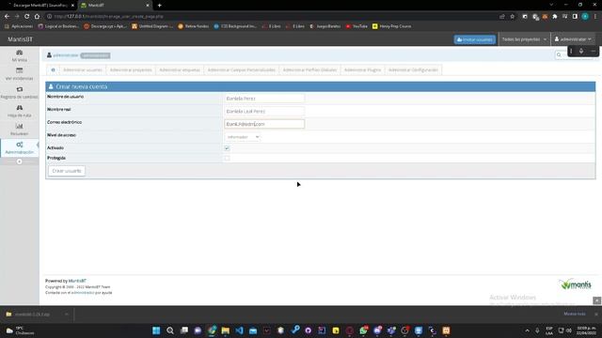This screenshot has height=338, width=602.
Task: Open the Todos los proyectos dropdown
Action: click(x=524, y=39)
